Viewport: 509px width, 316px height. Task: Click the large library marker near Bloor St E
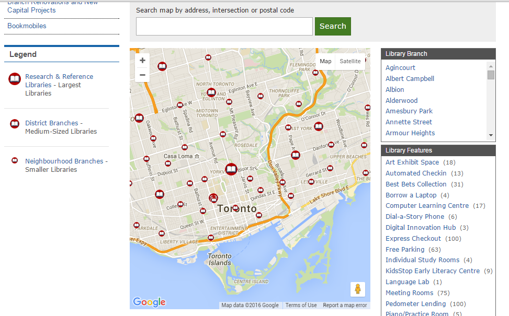point(231,169)
